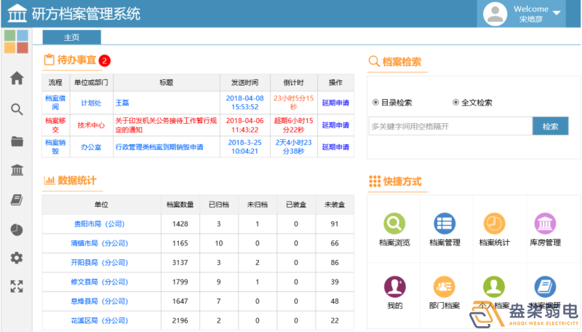Open 档案管理 shortcut icon
Screen dimensions: 582x332
tap(445, 223)
